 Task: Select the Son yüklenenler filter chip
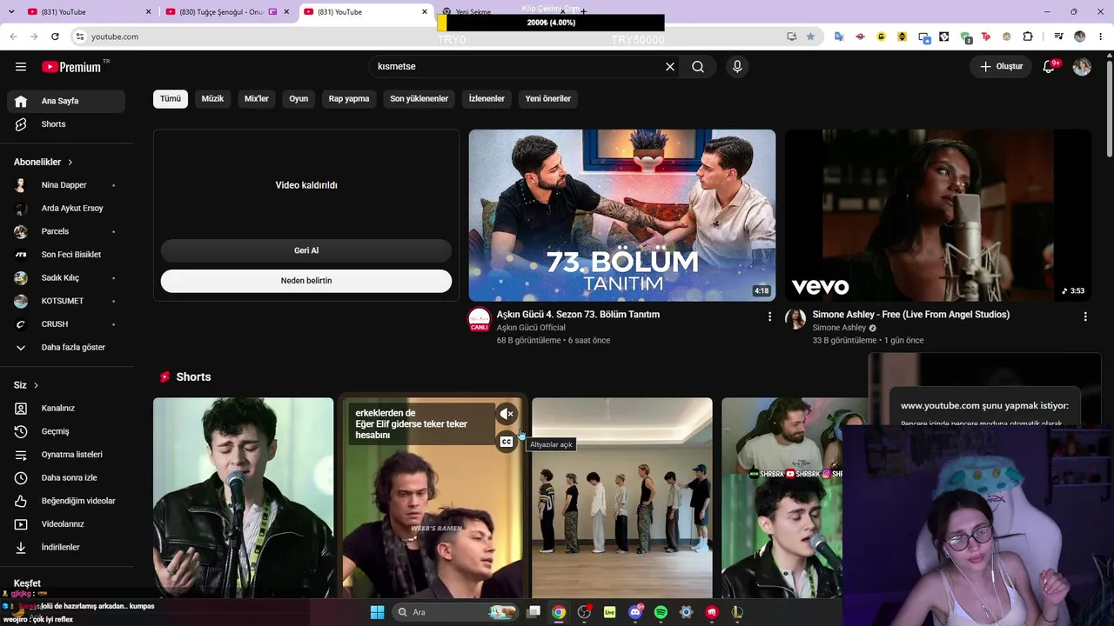pos(419,99)
